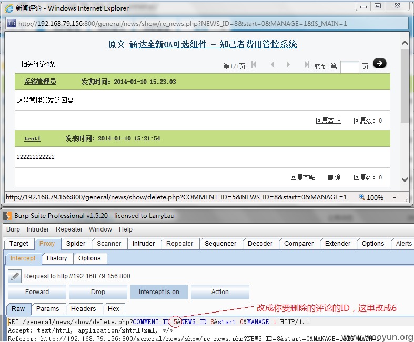Open the Repeater menu in menu bar
The height and width of the screenshot is (342, 414).
point(69,229)
